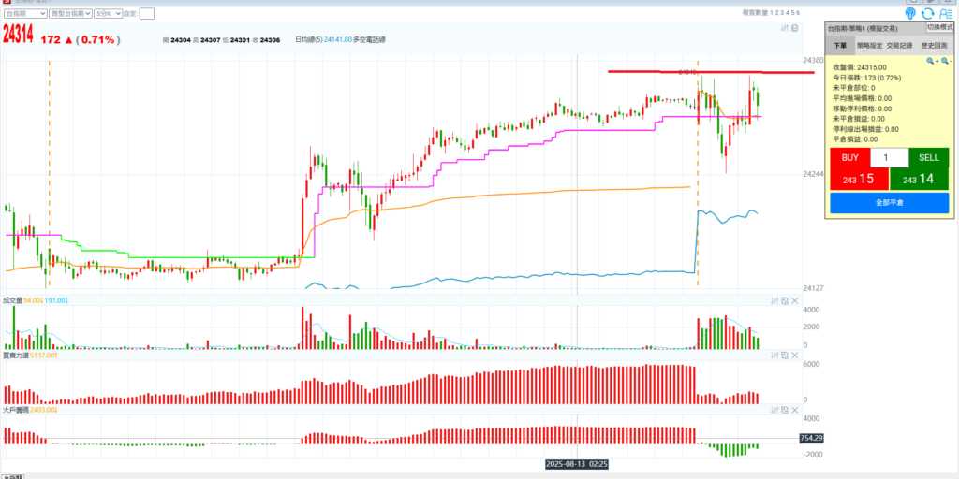Click the swap icon on 買賣力道 panel
The height and width of the screenshot is (479, 959).
[x=785, y=356]
